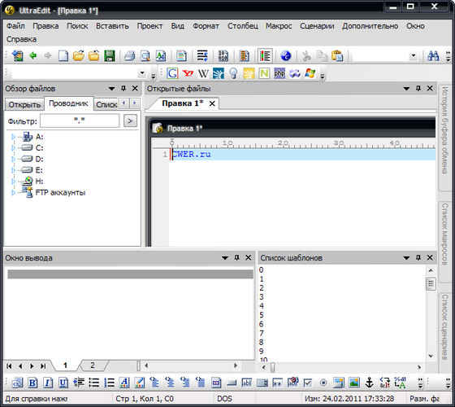Screen dimensions: 455x407
Task: Switch to output window tab 2
Action: pos(93,365)
